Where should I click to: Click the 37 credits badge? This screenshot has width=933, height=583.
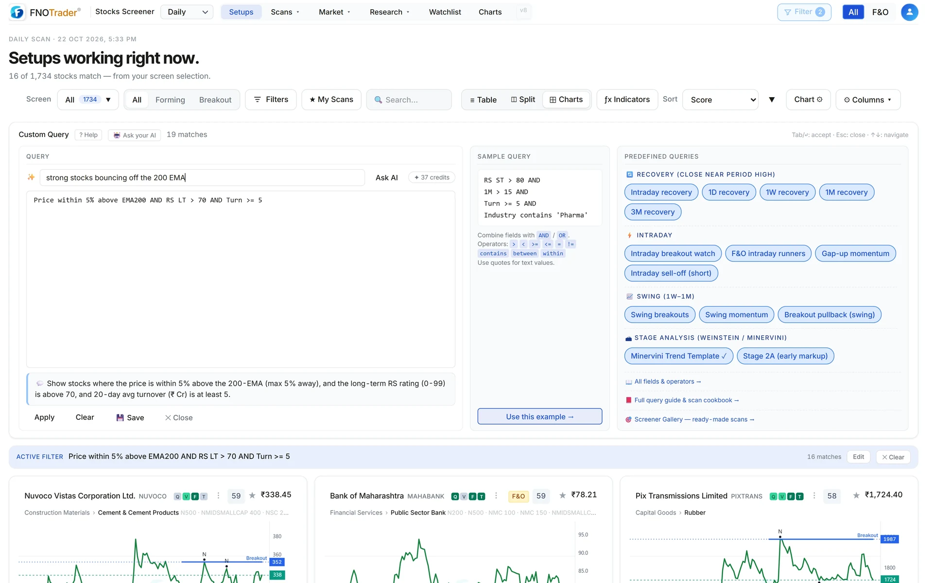coord(432,177)
